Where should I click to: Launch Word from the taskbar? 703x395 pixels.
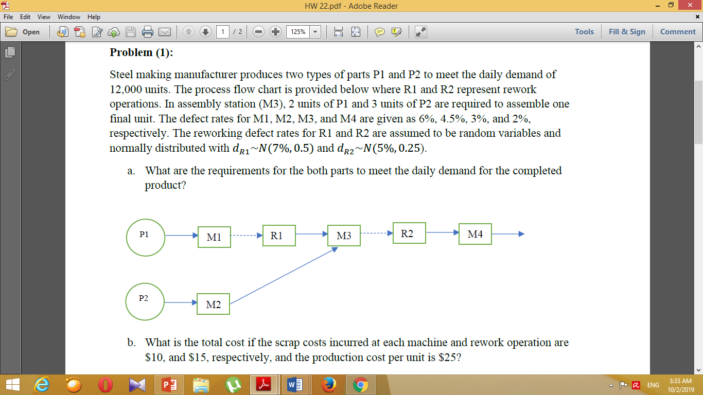294,384
